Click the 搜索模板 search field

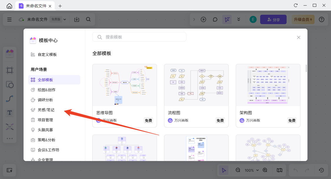(139, 37)
